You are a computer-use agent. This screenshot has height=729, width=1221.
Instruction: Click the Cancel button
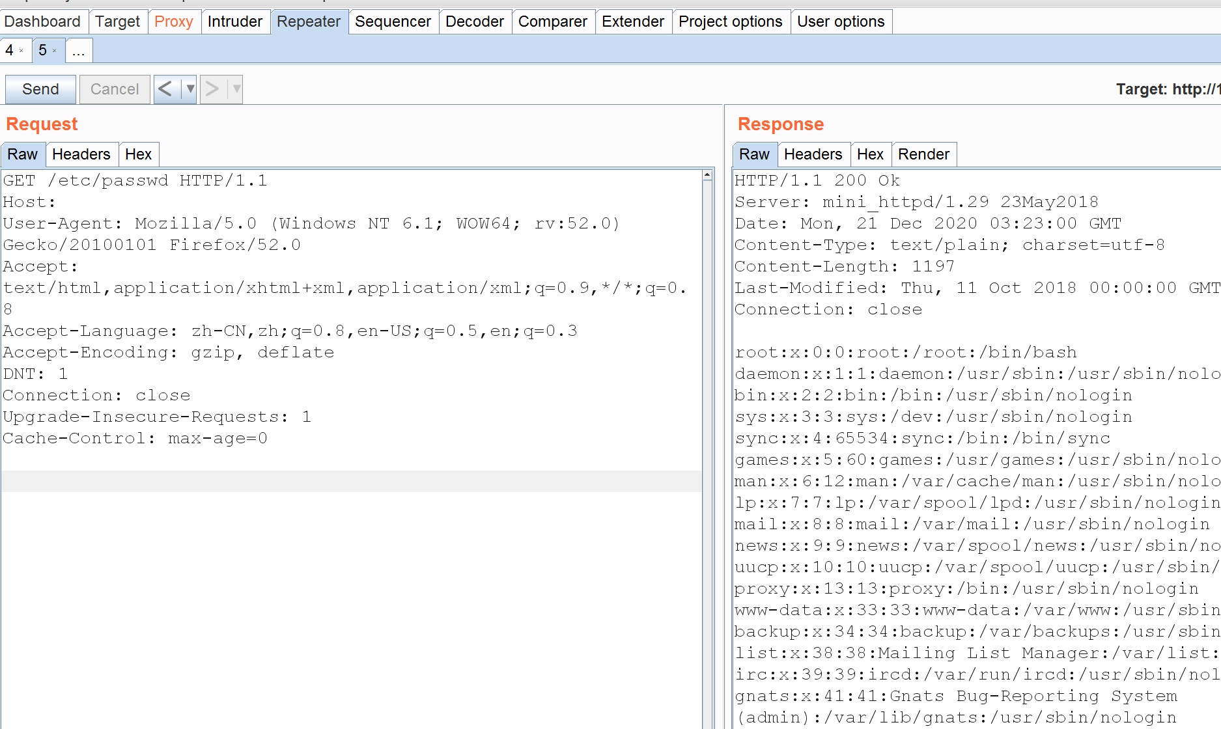coord(115,89)
